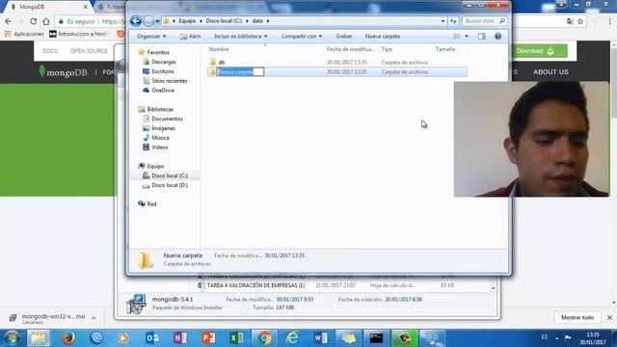Click the Buscar data search field

[x=484, y=21]
